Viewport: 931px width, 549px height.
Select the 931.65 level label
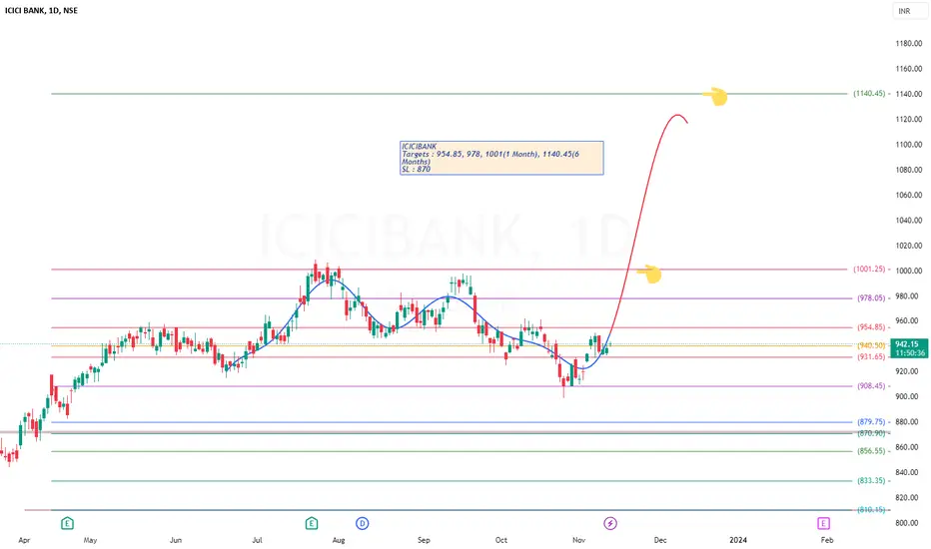pyautogui.click(x=871, y=356)
